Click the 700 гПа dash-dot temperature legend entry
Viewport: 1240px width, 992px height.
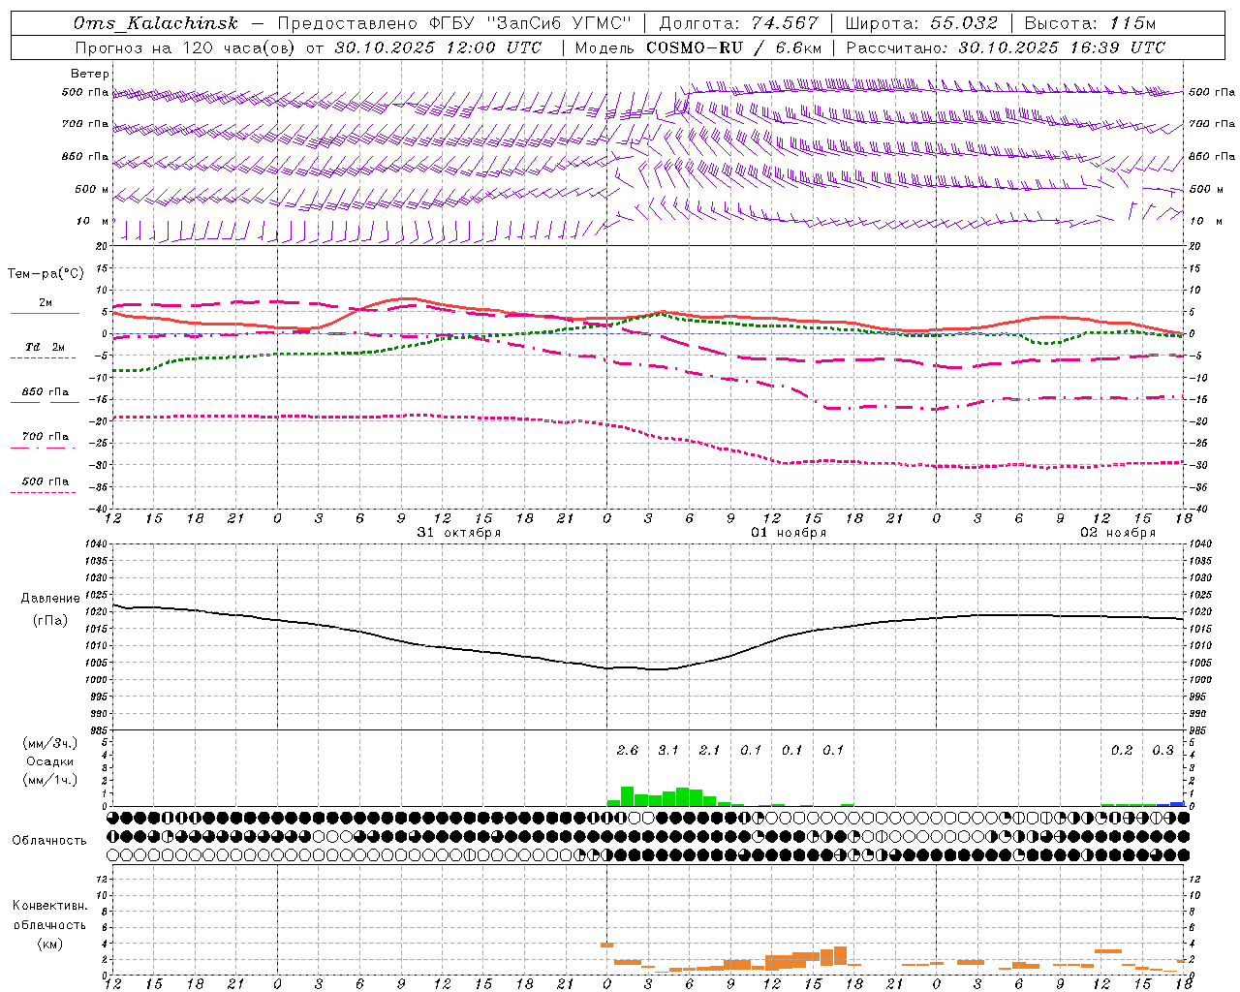tap(45, 437)
